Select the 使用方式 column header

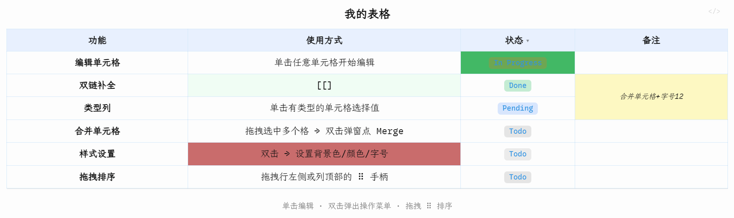[324, 40]
